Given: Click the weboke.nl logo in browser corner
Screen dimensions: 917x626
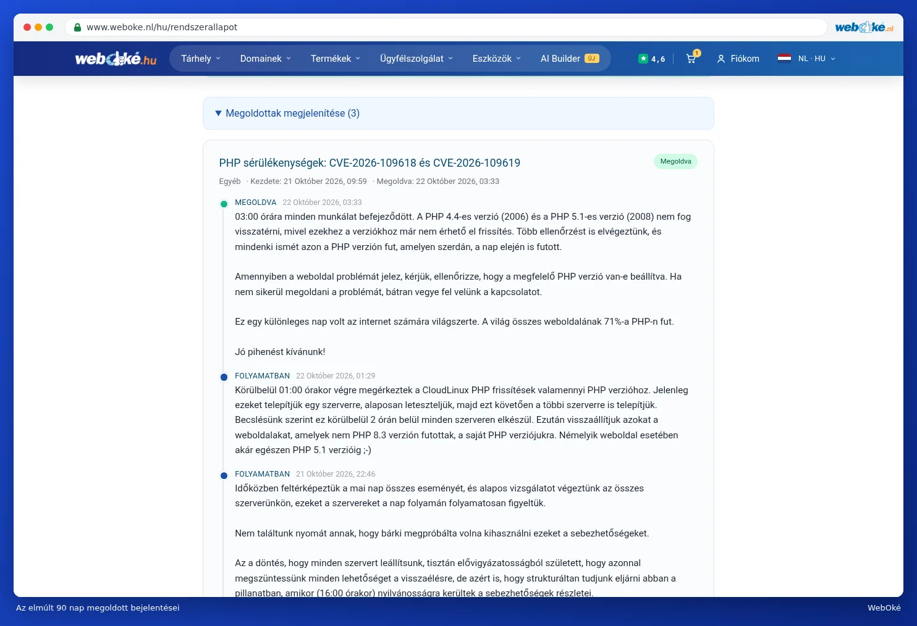Looking at the screenshot, I should pyautogui.click(x=864, y=27).
